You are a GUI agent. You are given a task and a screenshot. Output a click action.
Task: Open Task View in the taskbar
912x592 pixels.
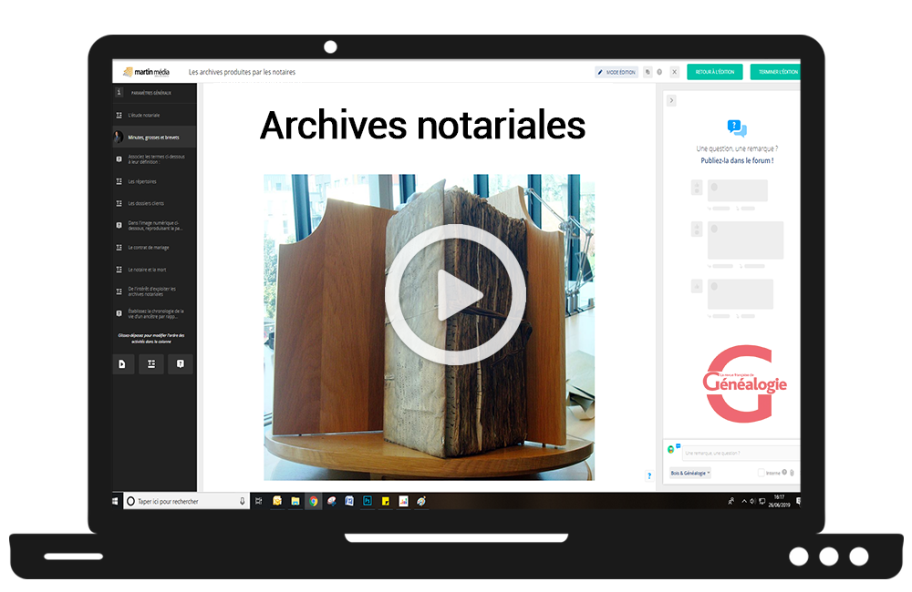point(259,501)
